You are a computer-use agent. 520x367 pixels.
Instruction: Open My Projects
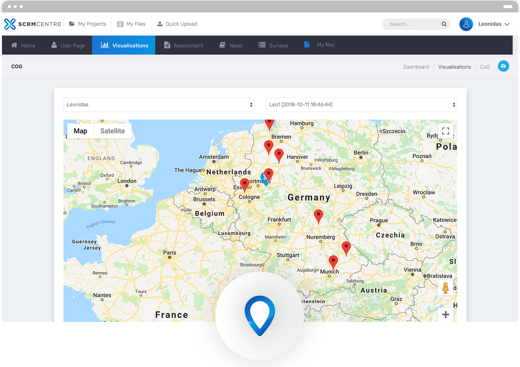(x=88, y=24)
